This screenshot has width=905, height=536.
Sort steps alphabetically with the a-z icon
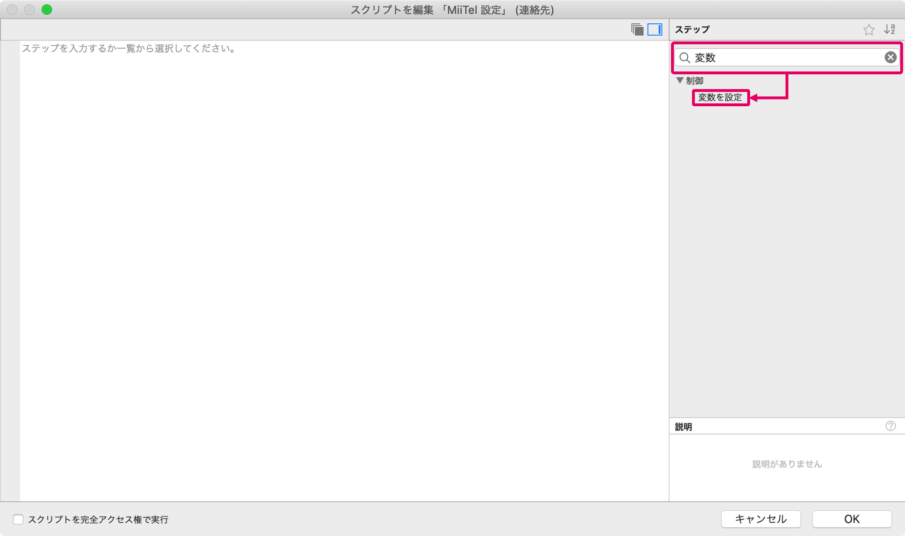tap(890, 30)
